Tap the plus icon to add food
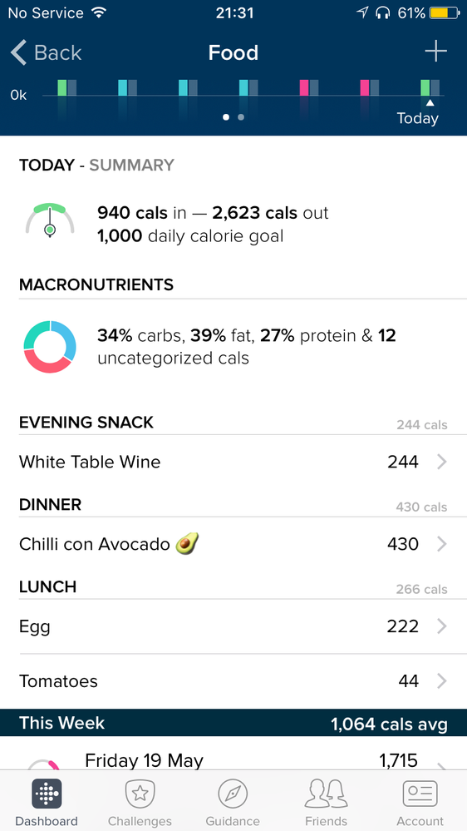The height and width of the screenshot is (831, 467). [x=435, y=52]
